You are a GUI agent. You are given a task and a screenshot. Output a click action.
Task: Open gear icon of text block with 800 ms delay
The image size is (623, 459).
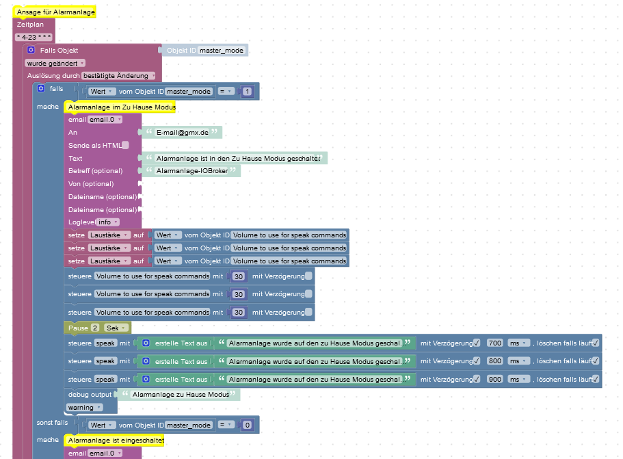tap(146, 361)
